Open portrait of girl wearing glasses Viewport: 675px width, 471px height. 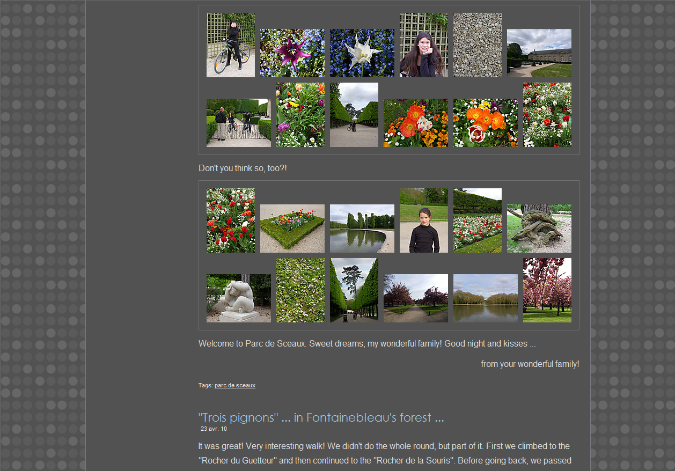(424, 45)
